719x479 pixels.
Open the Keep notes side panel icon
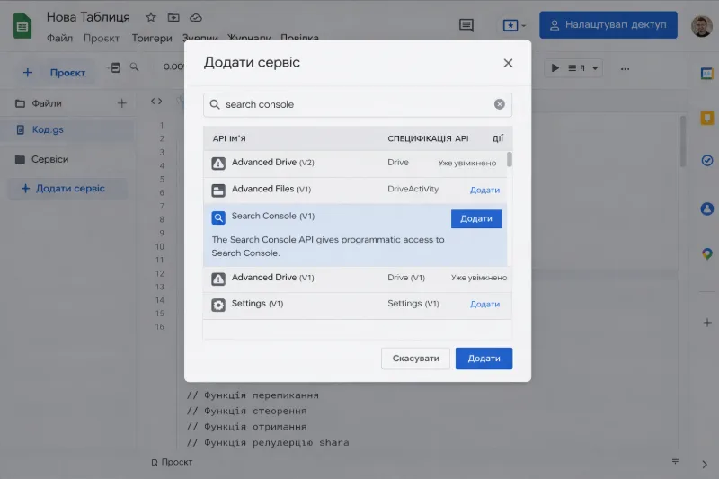coord(706,118)
